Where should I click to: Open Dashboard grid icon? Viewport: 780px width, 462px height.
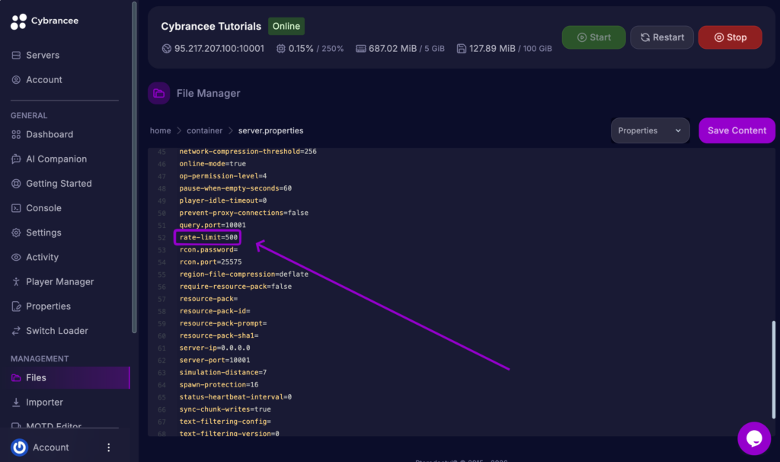(16, 134)
